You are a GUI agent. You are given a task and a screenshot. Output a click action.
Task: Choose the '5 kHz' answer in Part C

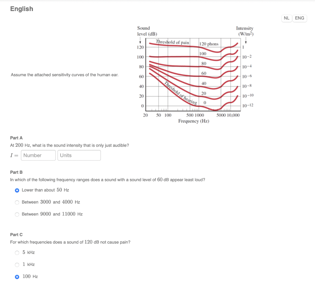[17, 252]
